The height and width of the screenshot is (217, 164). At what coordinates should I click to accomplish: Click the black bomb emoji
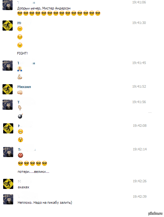20,116
